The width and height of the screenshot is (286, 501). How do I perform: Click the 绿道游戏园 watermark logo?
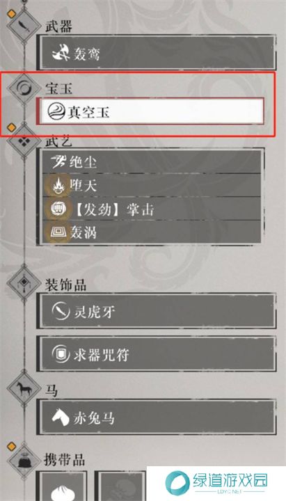(x=216, y=483)
